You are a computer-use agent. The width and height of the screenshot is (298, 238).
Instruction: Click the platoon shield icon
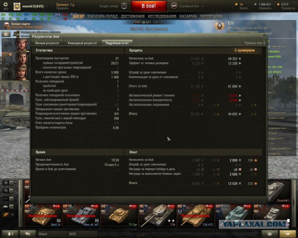tap(124, 6)
